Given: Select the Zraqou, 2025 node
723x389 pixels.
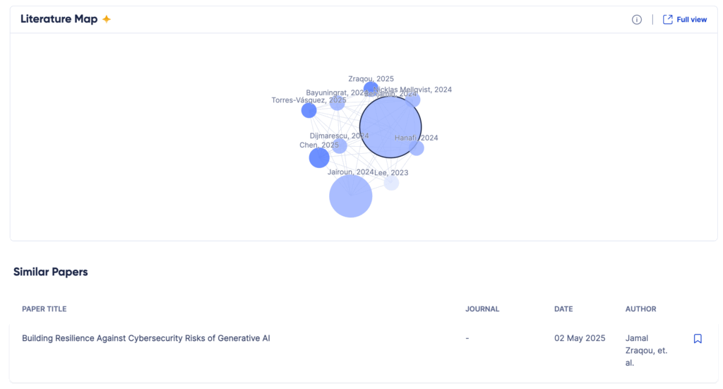Looking at the screenshot, I should [371, 88].
